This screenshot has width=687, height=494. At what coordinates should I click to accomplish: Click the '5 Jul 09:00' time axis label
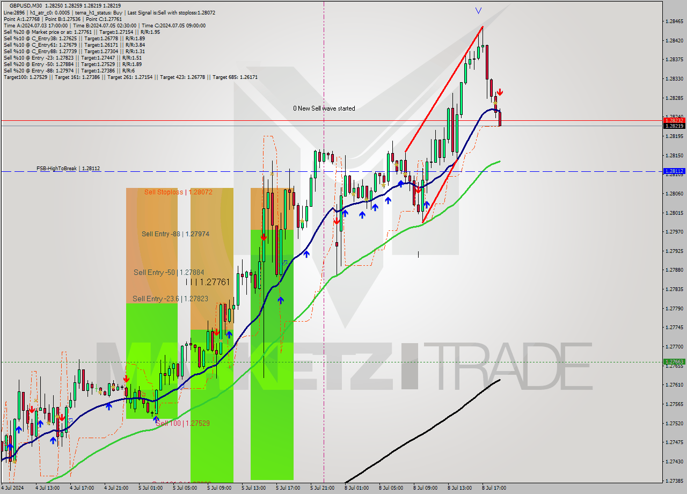[x=219, y=488]
